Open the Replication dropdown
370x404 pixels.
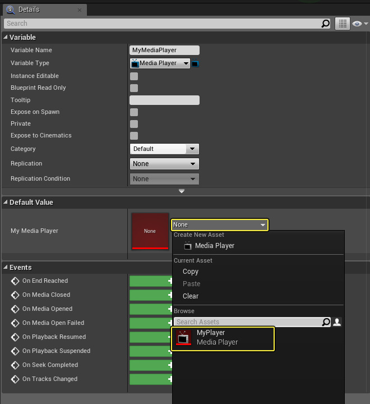pos(164,164)
